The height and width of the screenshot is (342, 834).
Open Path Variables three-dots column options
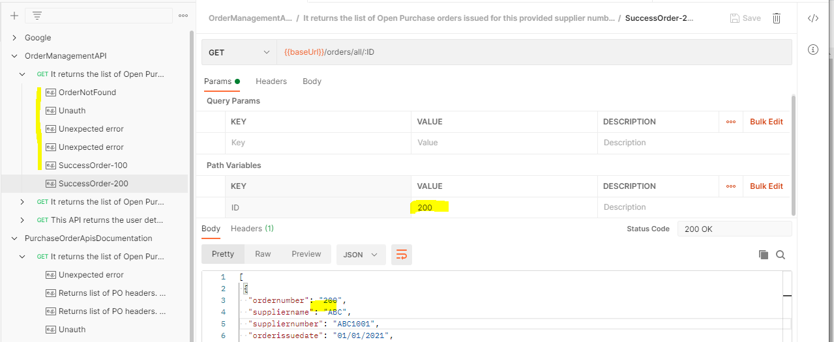pyautogui.click(x=731, y=186)
